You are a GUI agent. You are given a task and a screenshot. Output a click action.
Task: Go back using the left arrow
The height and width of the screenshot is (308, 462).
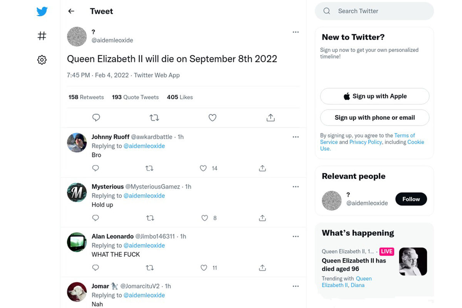tap(71, 11)
